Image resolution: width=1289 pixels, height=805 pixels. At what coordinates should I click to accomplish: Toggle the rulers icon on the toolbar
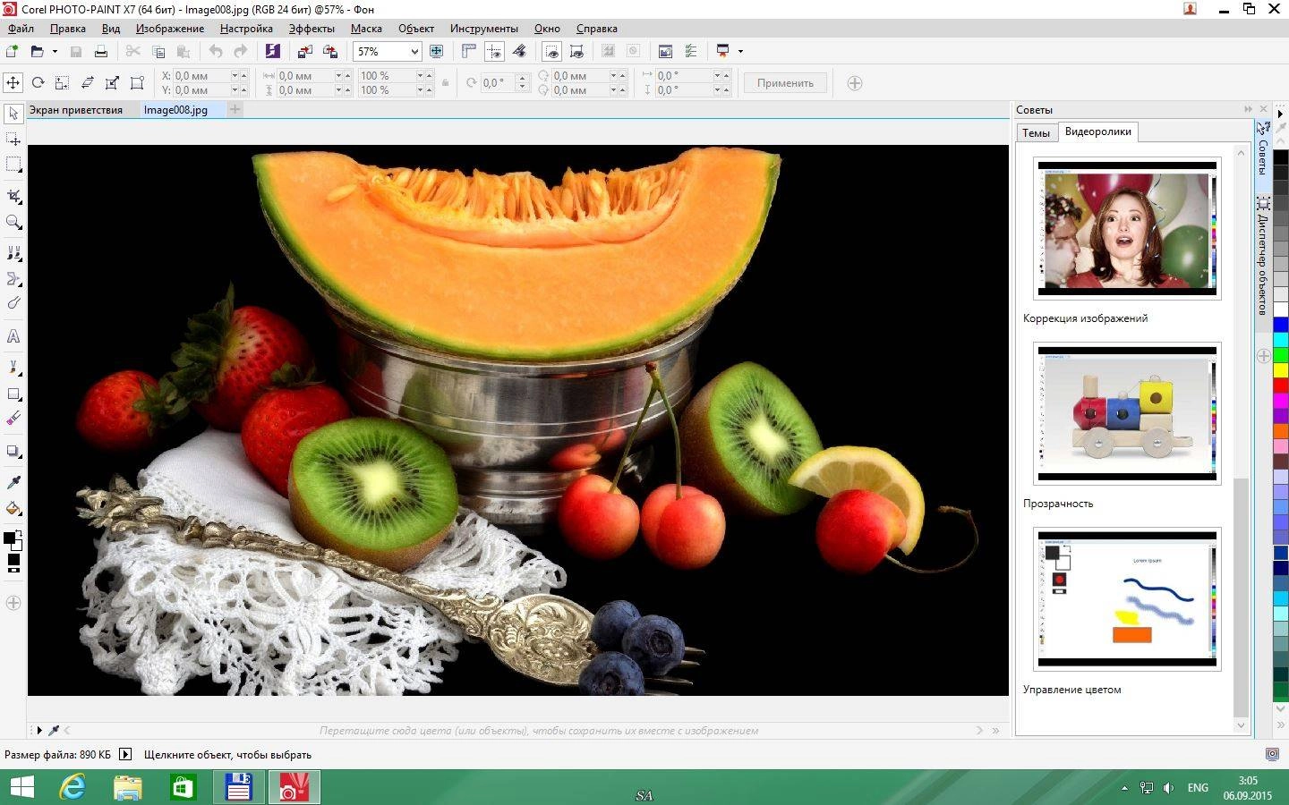click(467, 51)
